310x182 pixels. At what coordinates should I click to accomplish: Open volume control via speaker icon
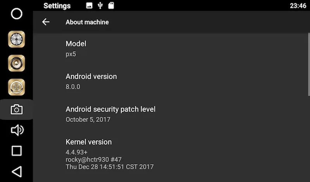[x=17, y=130]
